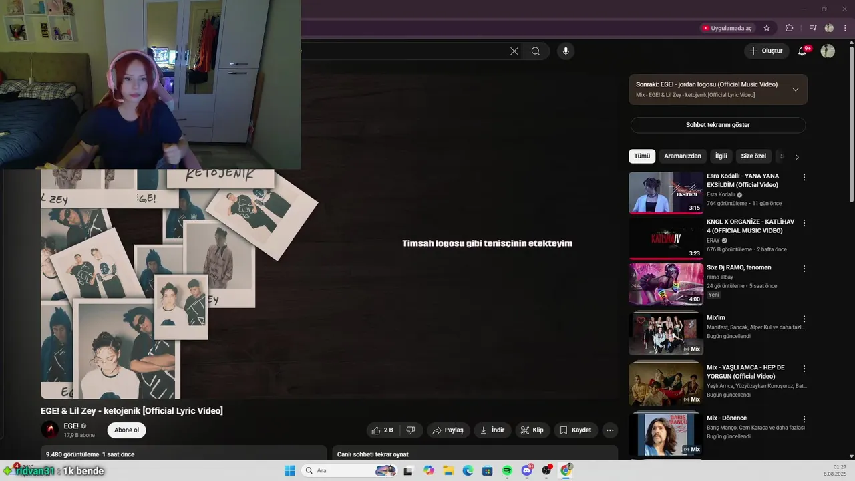Open OBS Studio from the taskbar
Viewport: 855px width, 481px height.
[547, 470]
